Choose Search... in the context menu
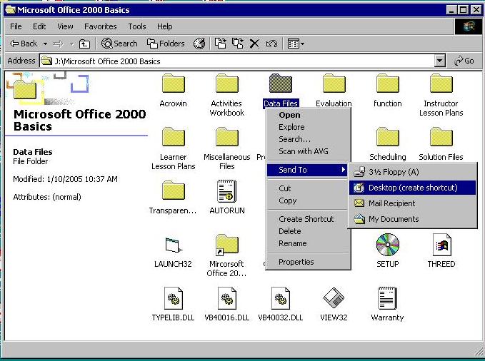Image resolution: width=485 pixels, height=361 pixels. [x=308, y=139]
